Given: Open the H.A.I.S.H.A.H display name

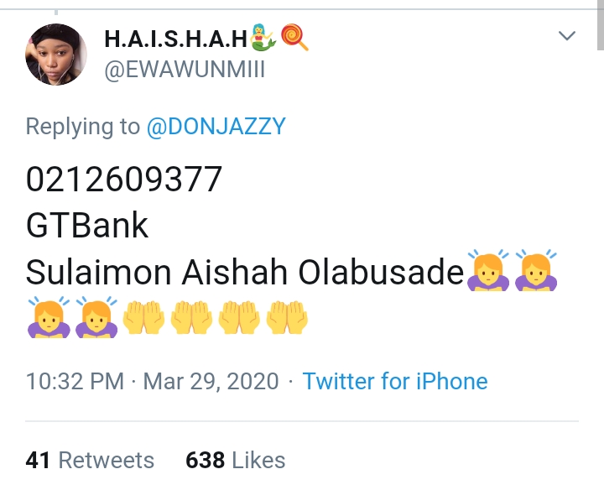Looking at the screenshot, I should tap(176, 39).
